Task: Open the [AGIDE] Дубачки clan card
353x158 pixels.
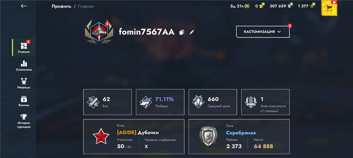Action: point(134,136)
